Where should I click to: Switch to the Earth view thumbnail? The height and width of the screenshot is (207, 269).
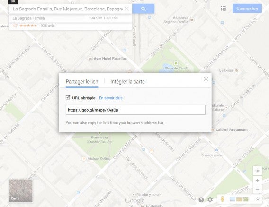(x=21, y=191)
